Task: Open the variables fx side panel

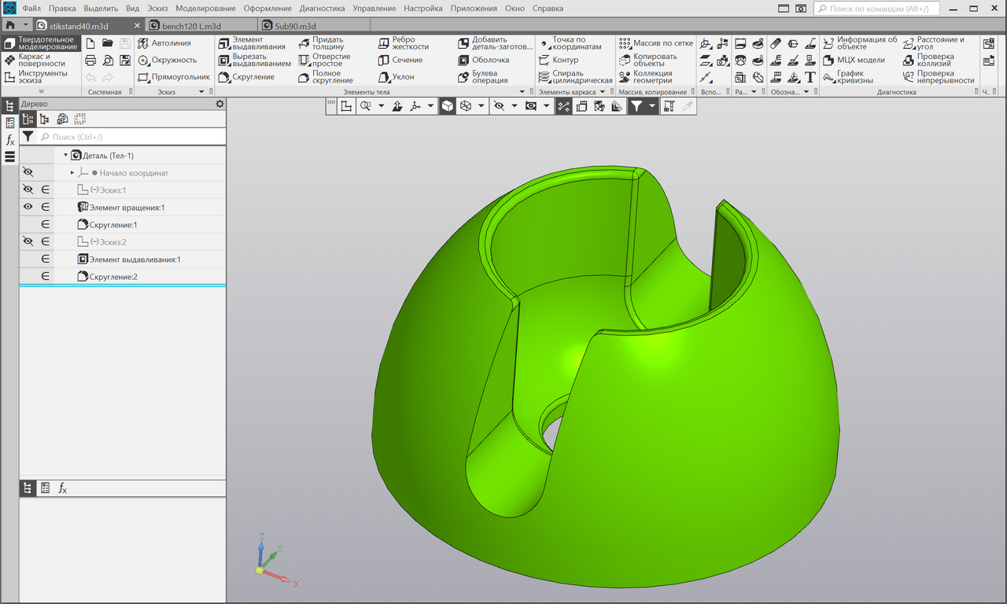Action: pyautogui.click(x=10, y=140)
